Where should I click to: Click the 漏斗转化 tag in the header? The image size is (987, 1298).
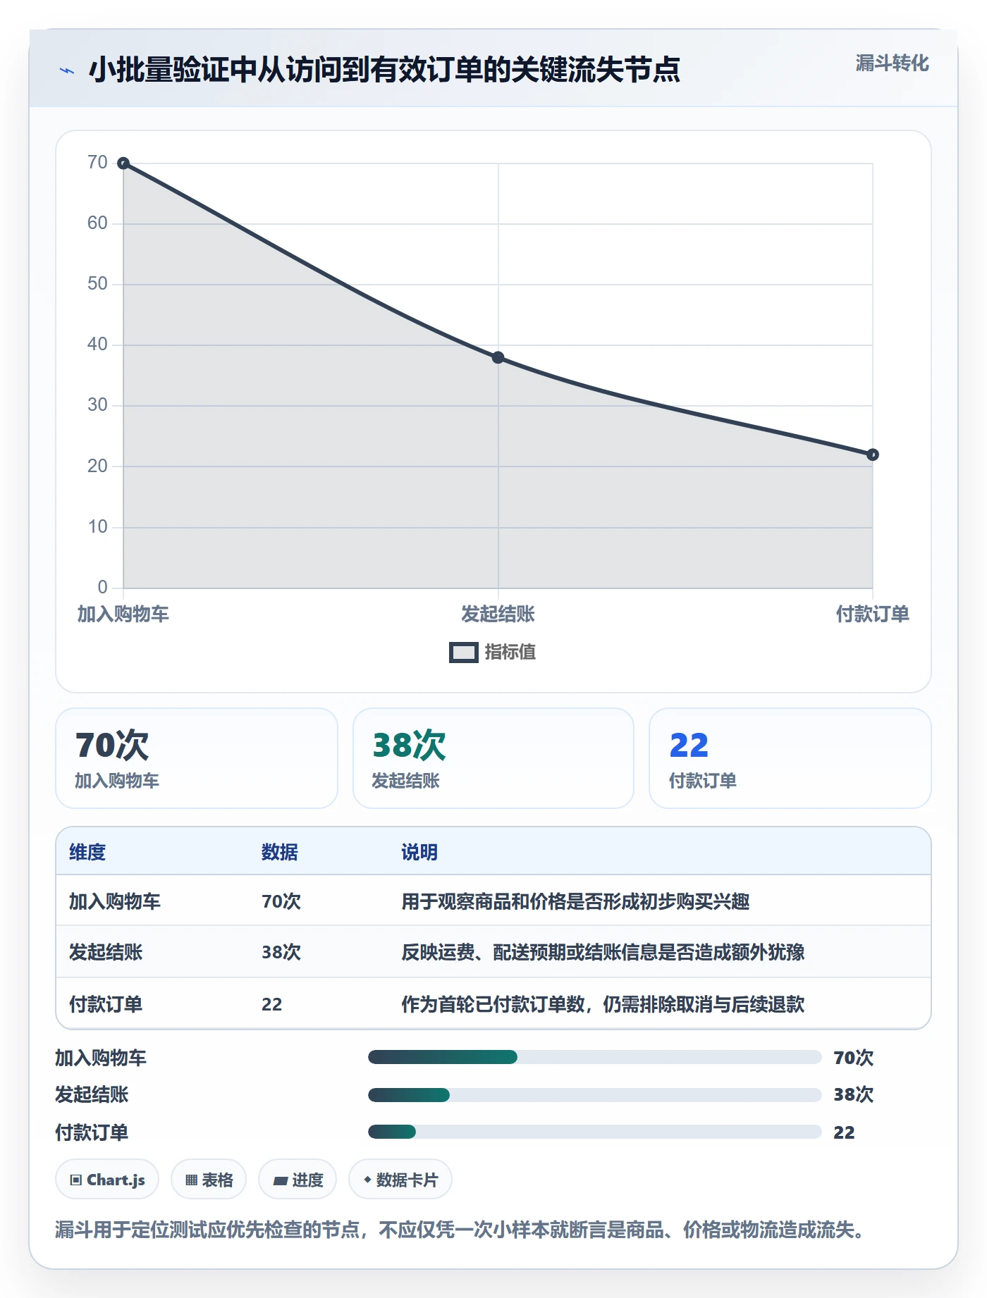click(892, 63)
